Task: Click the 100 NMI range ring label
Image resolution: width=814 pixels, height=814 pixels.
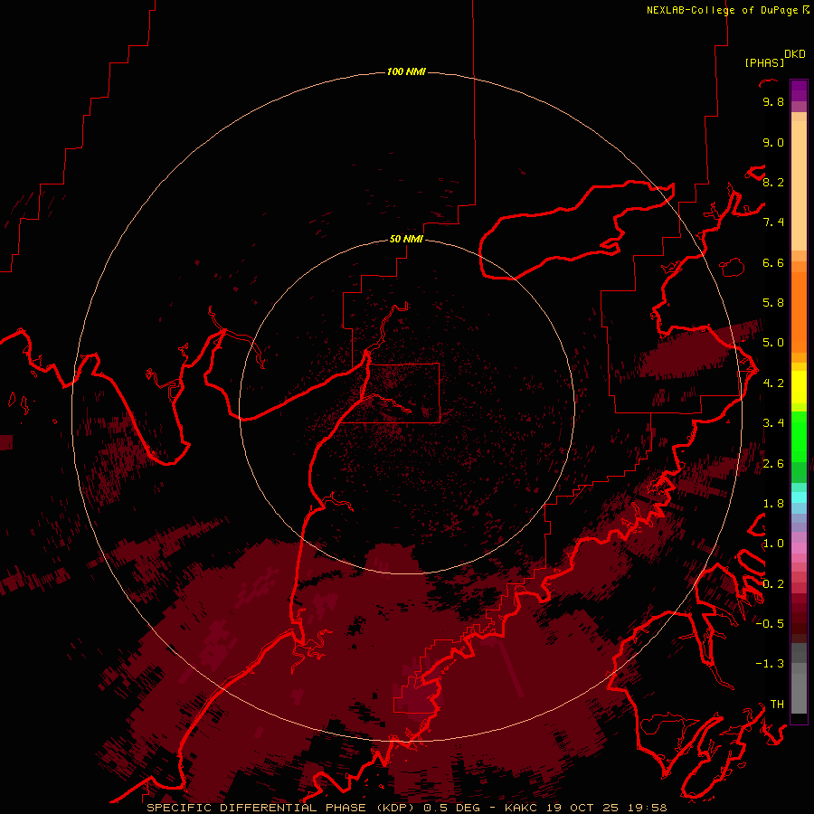Action: click(406, 71)
